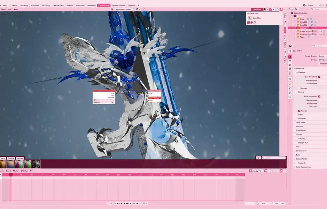The image size is (327, 209).
Task: Open the timeline filter funnel dropdown
Action: tap(261, 171)
